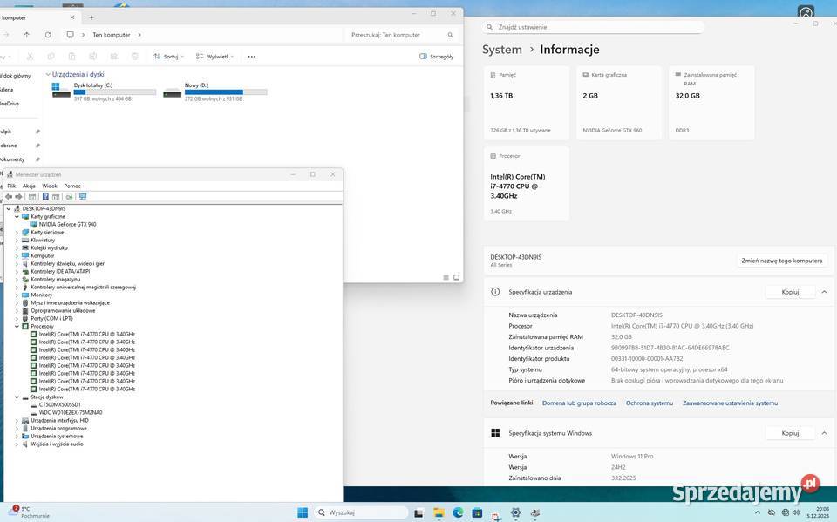The image size is (837, 522).
Task: Click the Nowy (D:) drive usage bar
Action: 226,92
